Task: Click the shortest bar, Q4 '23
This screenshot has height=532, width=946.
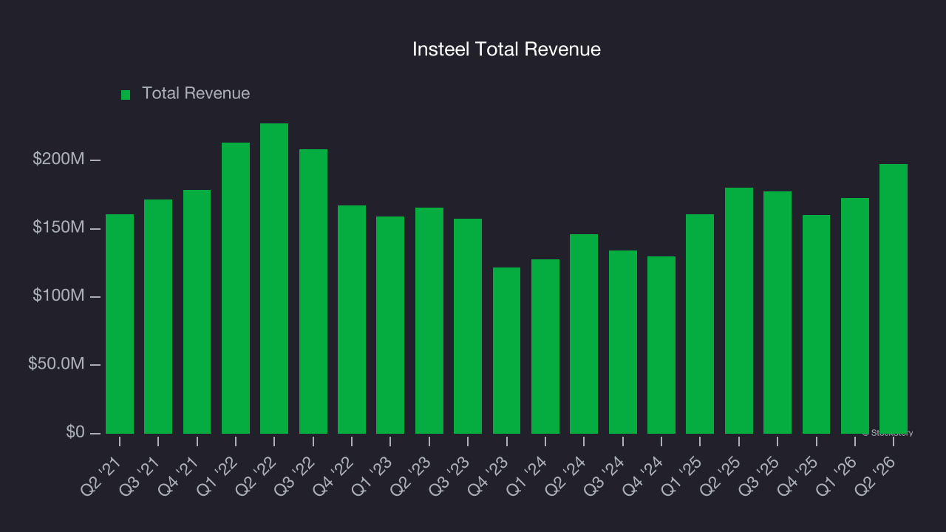Action: [506, 350]
